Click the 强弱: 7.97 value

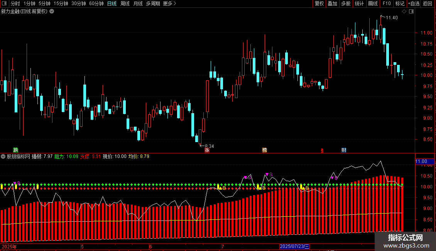pyautogui.click(x=42, y=156)
